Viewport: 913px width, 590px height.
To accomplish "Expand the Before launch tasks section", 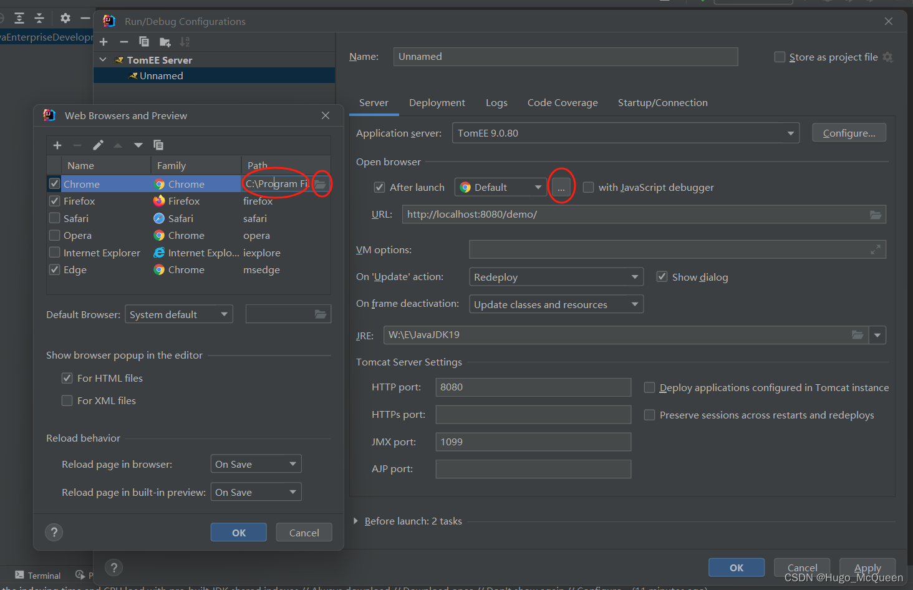I will [355, 521].
